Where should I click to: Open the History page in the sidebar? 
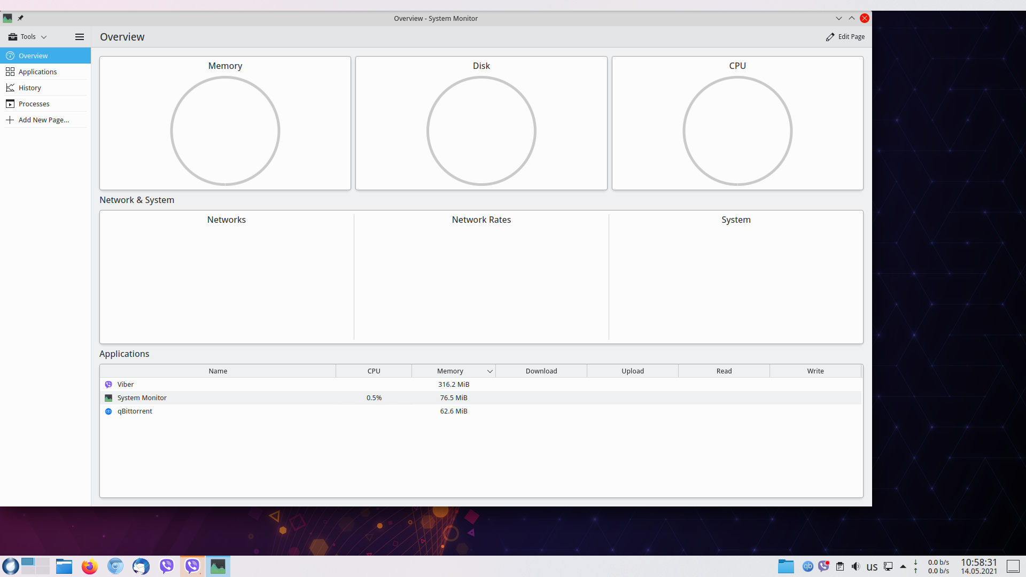point(29,88)
